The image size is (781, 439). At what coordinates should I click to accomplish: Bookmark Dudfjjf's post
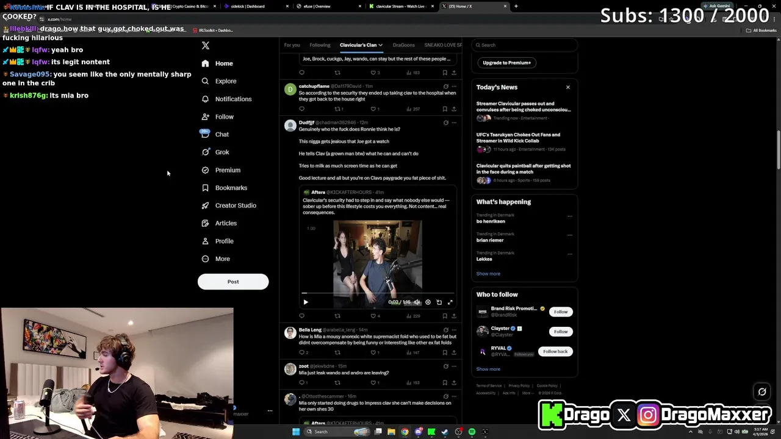(445, 316)
